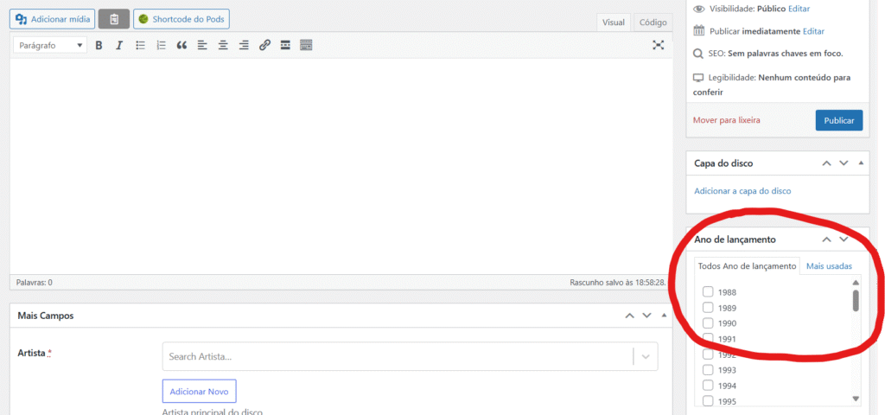Collapse the Mais Campos panel
The image size is (885, 415).
point(664,316)
